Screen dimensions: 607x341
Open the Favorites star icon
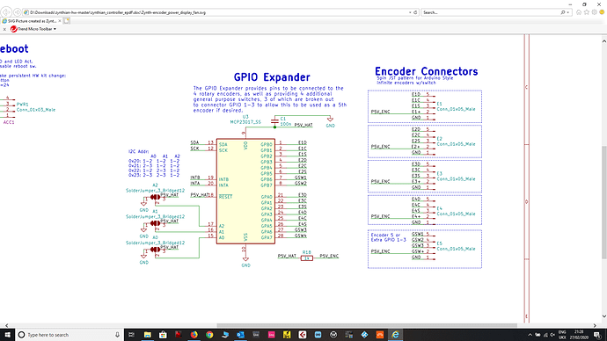[587, 12]
